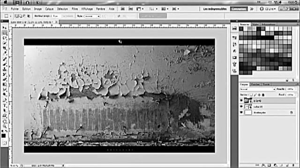The width and height of the screenshot is (300, 168).
Task: Hide the middle layer via its eye icon
Action: (x=241, y=106)
